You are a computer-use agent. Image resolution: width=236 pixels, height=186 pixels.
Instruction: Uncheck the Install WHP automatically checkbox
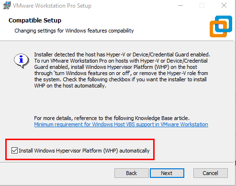click(x=14, y=151)
